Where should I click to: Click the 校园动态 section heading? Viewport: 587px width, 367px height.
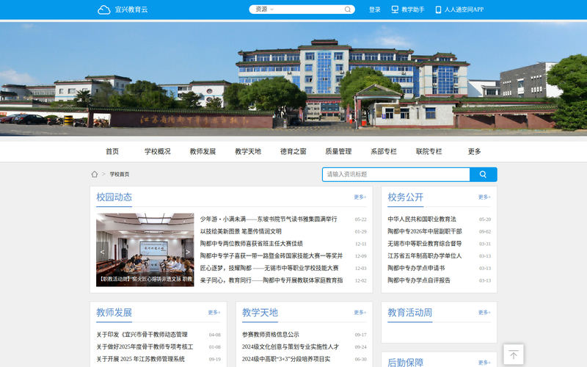[114, 197]
